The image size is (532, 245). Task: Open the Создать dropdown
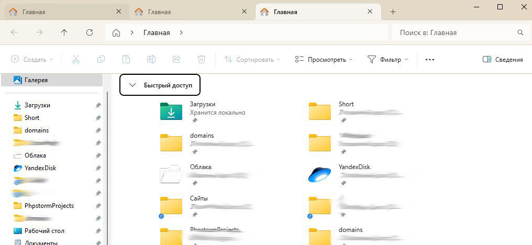[x=32, y=59]
